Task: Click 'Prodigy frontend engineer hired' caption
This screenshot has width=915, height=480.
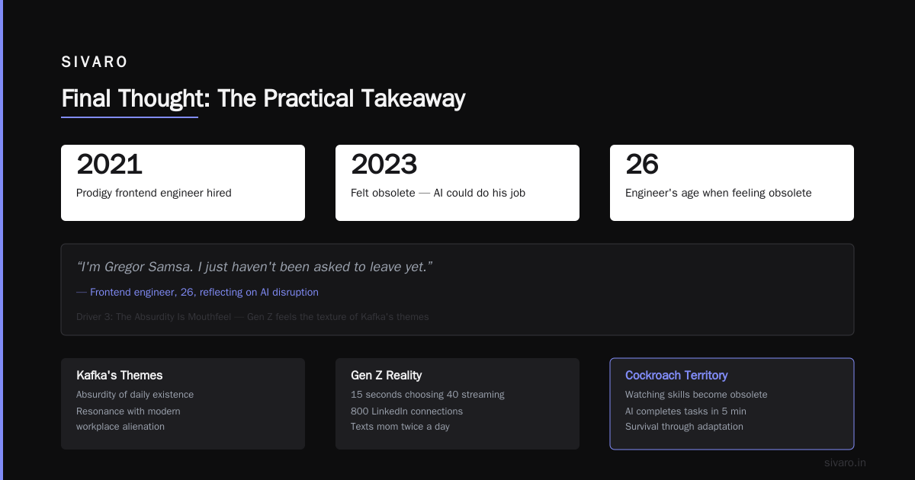Action: tap(154, 193)
